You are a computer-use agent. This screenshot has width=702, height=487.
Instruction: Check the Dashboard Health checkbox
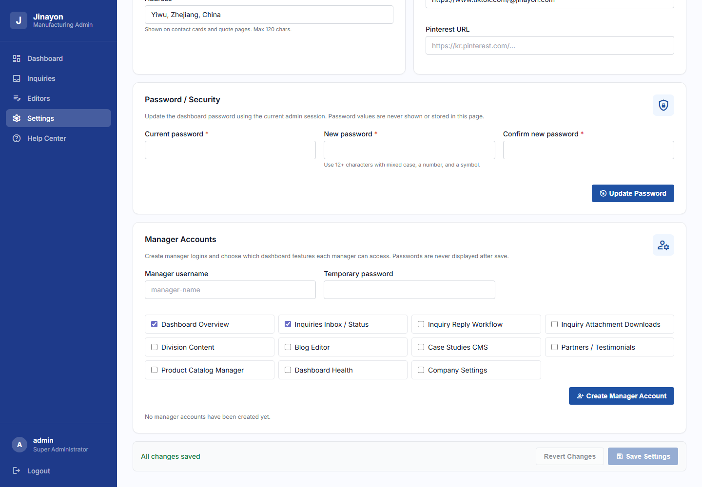(x=288, y=370)
